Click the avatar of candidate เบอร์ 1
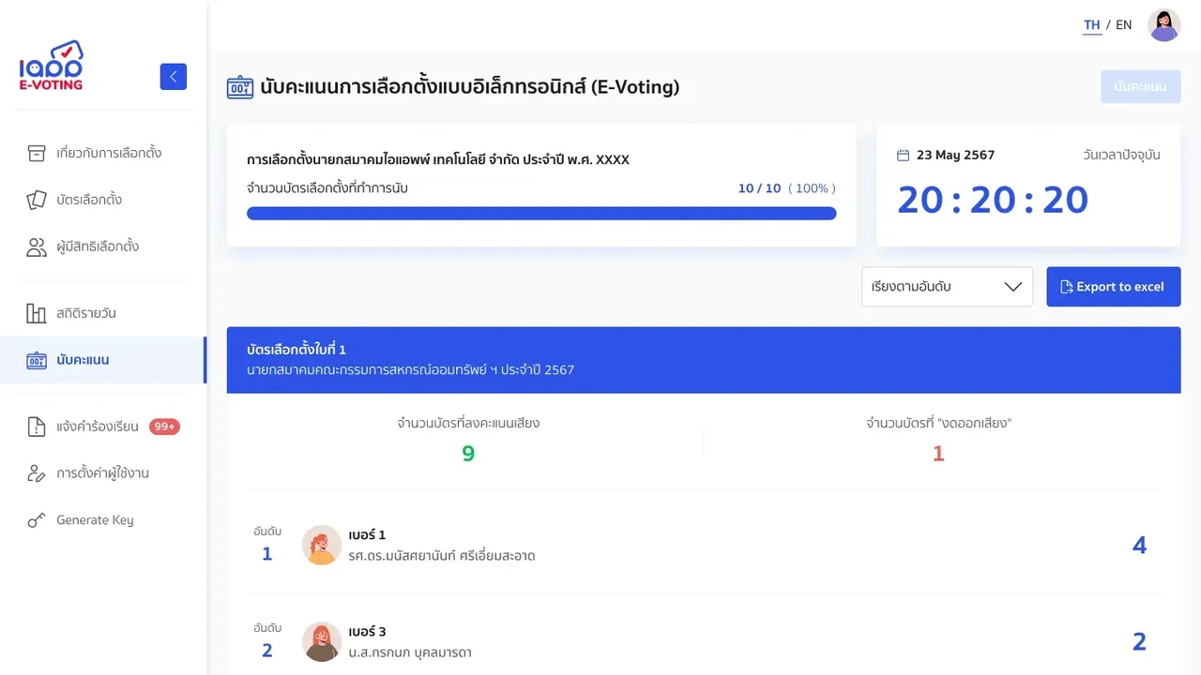This screenshot has width=1201, height=675. point(322,545)
